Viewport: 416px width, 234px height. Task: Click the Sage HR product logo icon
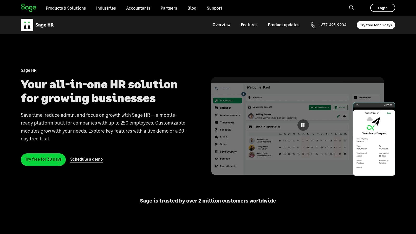[x=27, y=25]
